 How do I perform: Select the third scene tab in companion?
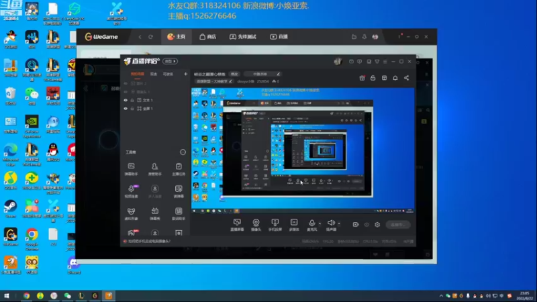(x=168, y=74)
